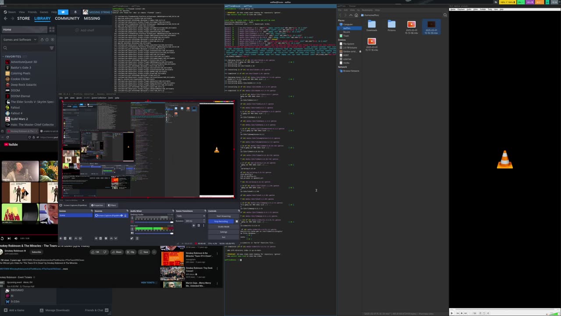This screenshot has height=316, width=561.
Task: Remove scene with OBS Scenes trash icon
Action: (x=65, y=238)
